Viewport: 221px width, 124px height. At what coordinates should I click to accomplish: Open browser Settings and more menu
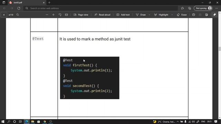pos(217,8)
